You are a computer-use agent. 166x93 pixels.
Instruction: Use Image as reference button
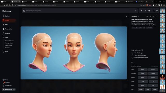[x=141, y=89]
